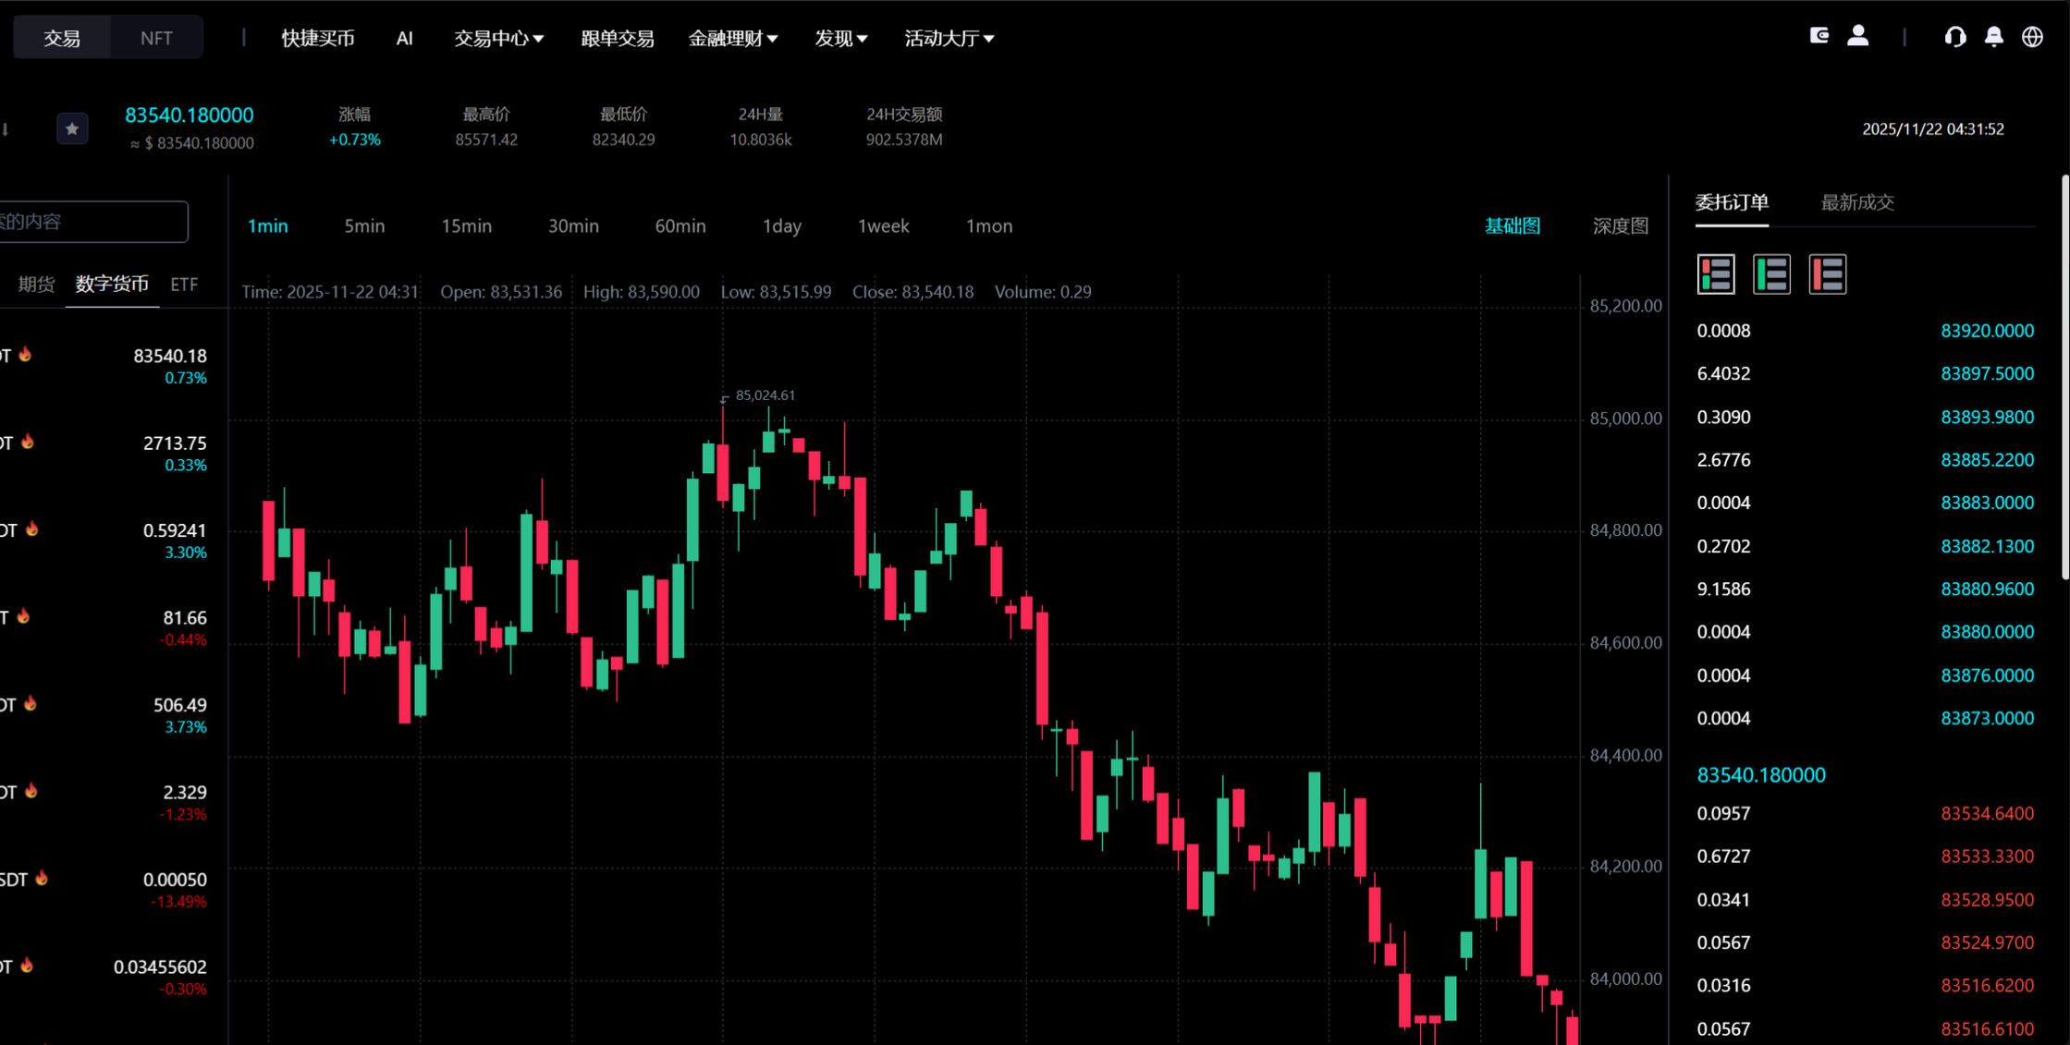This screenshot has width=2070, height=1045.
Task: Select combined buy/sell order book layout
Action: point(1716,274)
